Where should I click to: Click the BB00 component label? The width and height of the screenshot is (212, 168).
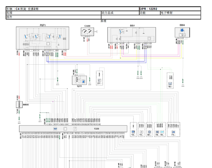click(x=26, y=105)
